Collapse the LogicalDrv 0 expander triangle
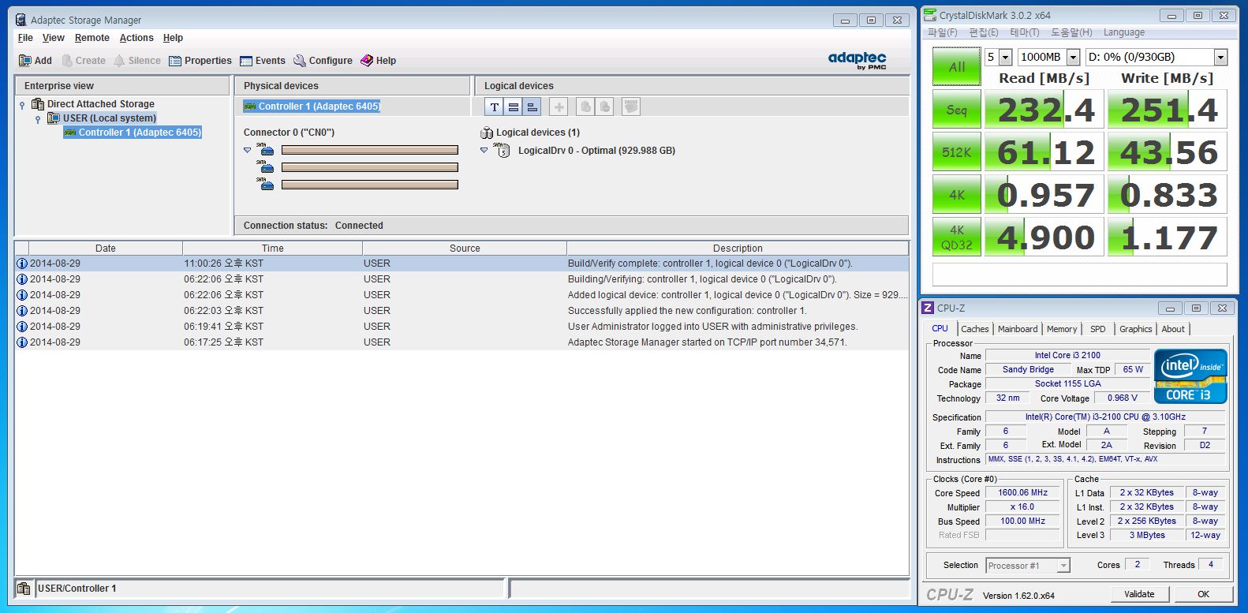The height and width of the screenshot is (613, 1248). pos(484,150)
